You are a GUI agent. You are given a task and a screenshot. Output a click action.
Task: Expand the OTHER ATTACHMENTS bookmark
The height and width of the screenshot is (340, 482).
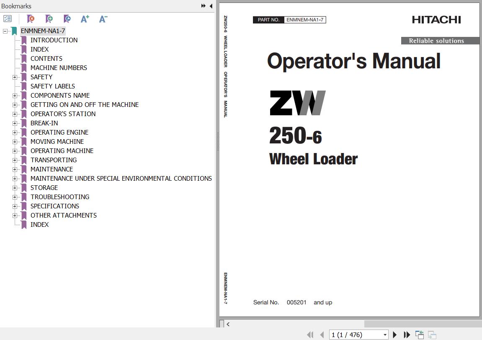point(15,215)
